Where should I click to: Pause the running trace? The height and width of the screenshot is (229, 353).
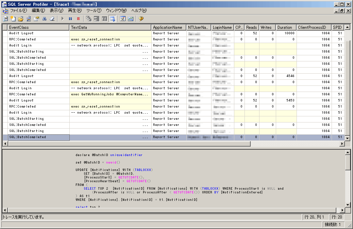70,19
